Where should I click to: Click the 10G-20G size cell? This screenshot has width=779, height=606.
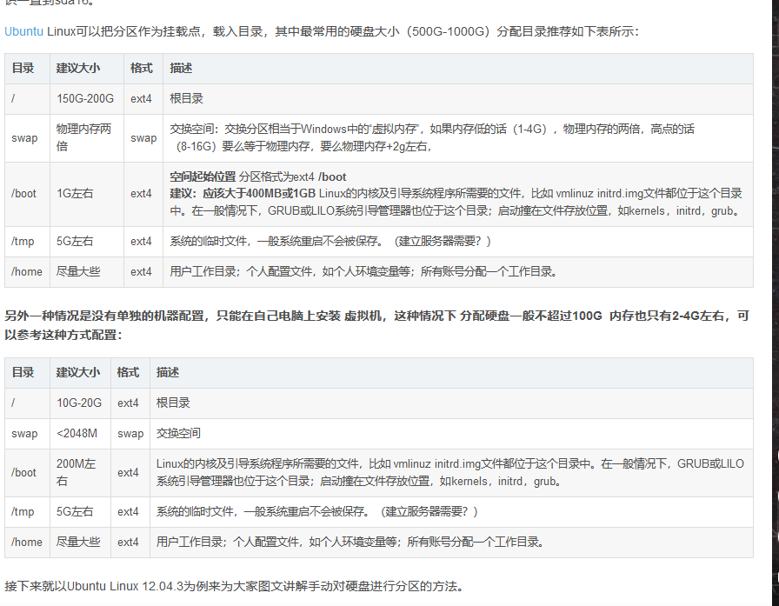coord(79,403)
